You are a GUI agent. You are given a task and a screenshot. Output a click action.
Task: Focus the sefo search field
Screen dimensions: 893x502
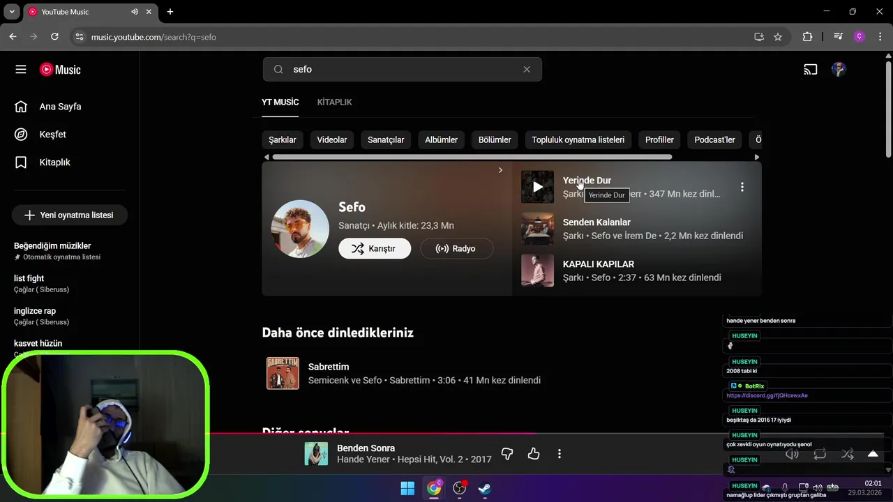(402, 70)
